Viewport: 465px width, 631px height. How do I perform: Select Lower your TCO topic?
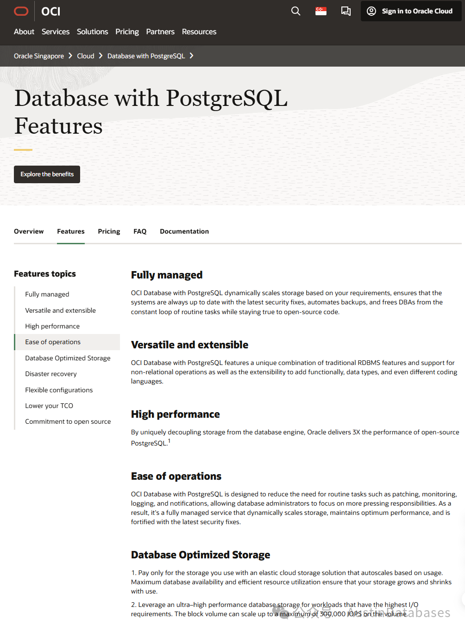(x=49, y=406)
